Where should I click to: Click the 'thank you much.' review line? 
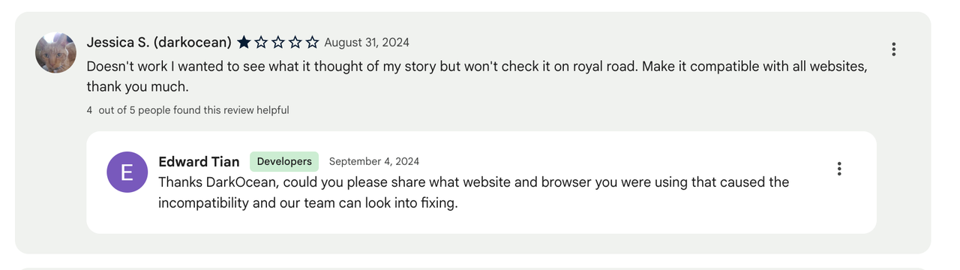pos(137,87)
